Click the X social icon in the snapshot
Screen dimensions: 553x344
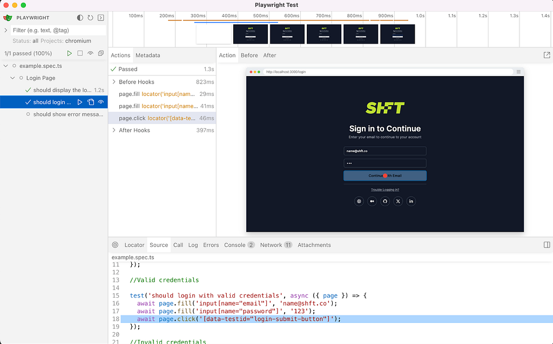point(398,202)
